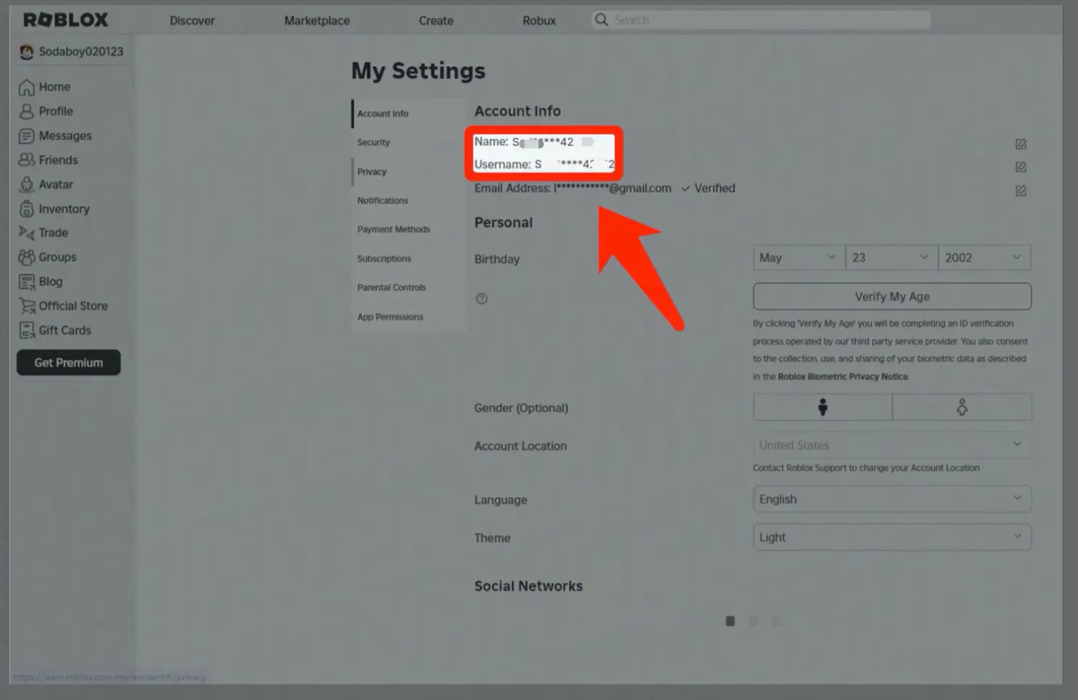Screen dimensions: 1078x700
Task: Click the Get Premium button
Action: click(69, 363)
